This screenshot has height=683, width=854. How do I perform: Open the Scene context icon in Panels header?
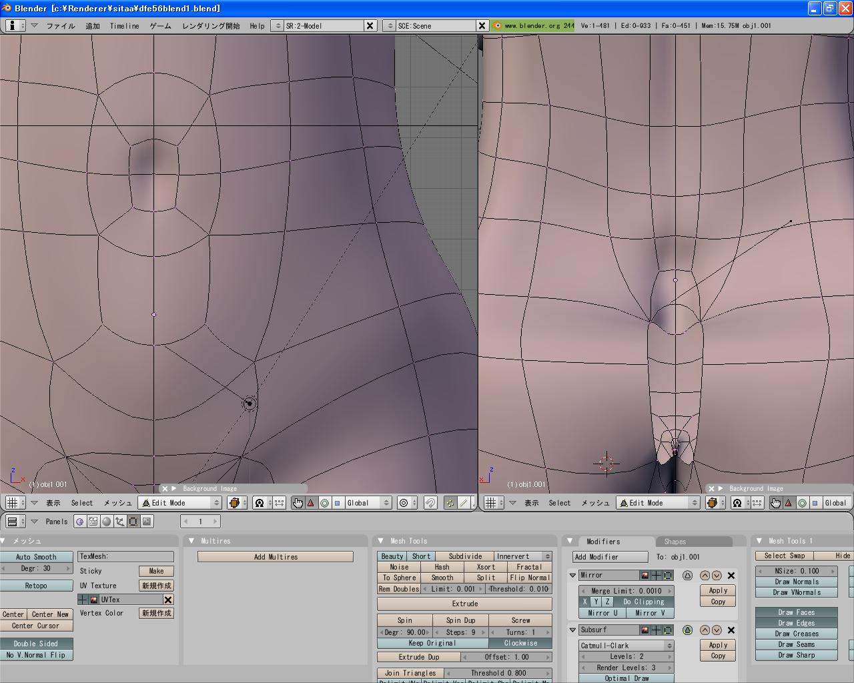click(147, 522)
